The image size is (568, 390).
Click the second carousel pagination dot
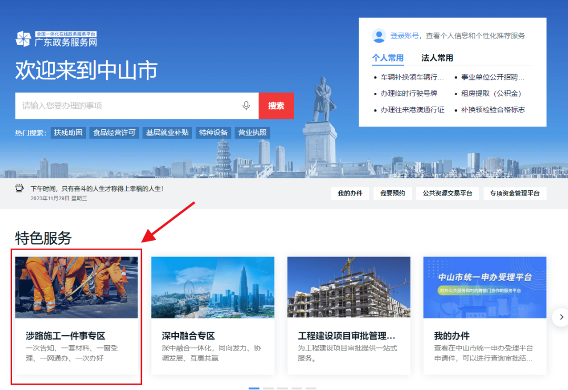268,387
